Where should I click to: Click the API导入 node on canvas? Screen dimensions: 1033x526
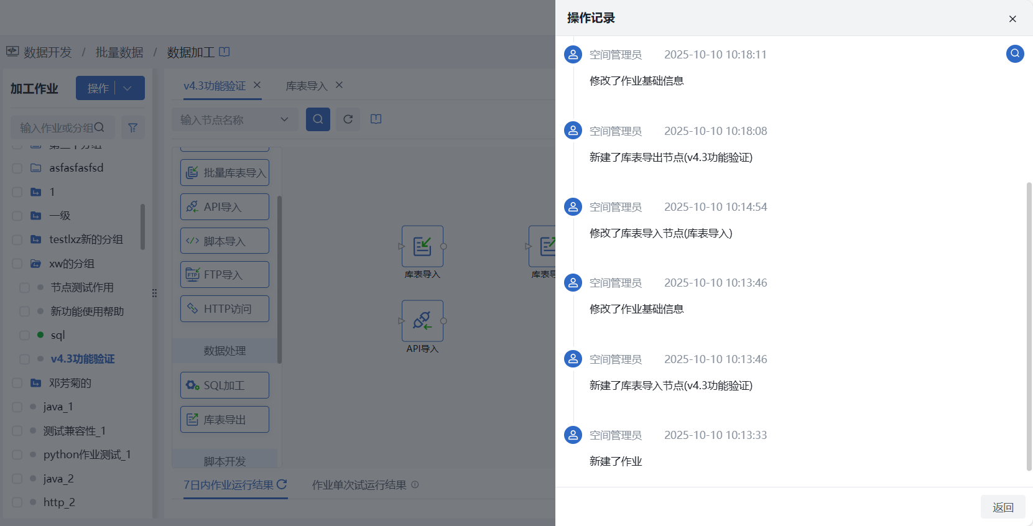click(x=422, y=321)
